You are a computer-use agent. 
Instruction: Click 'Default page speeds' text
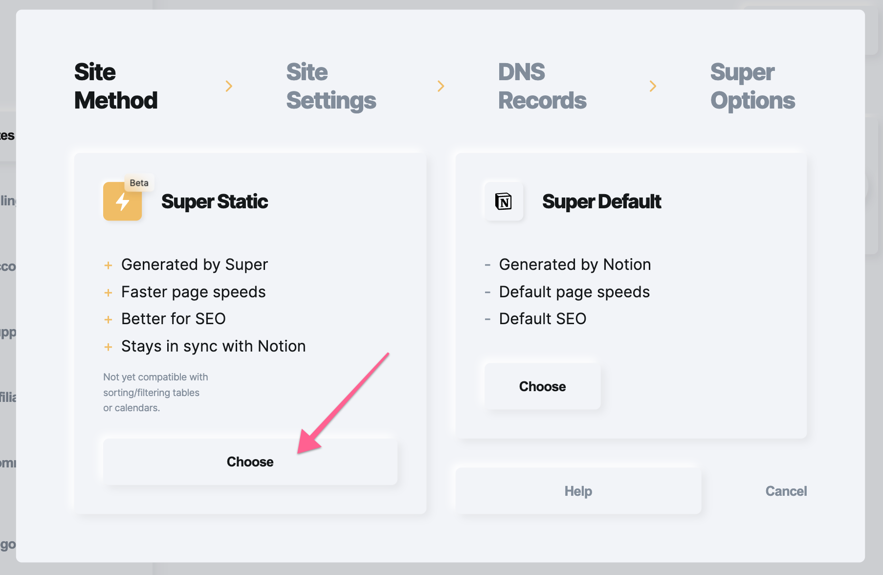[x=574, y=292]
